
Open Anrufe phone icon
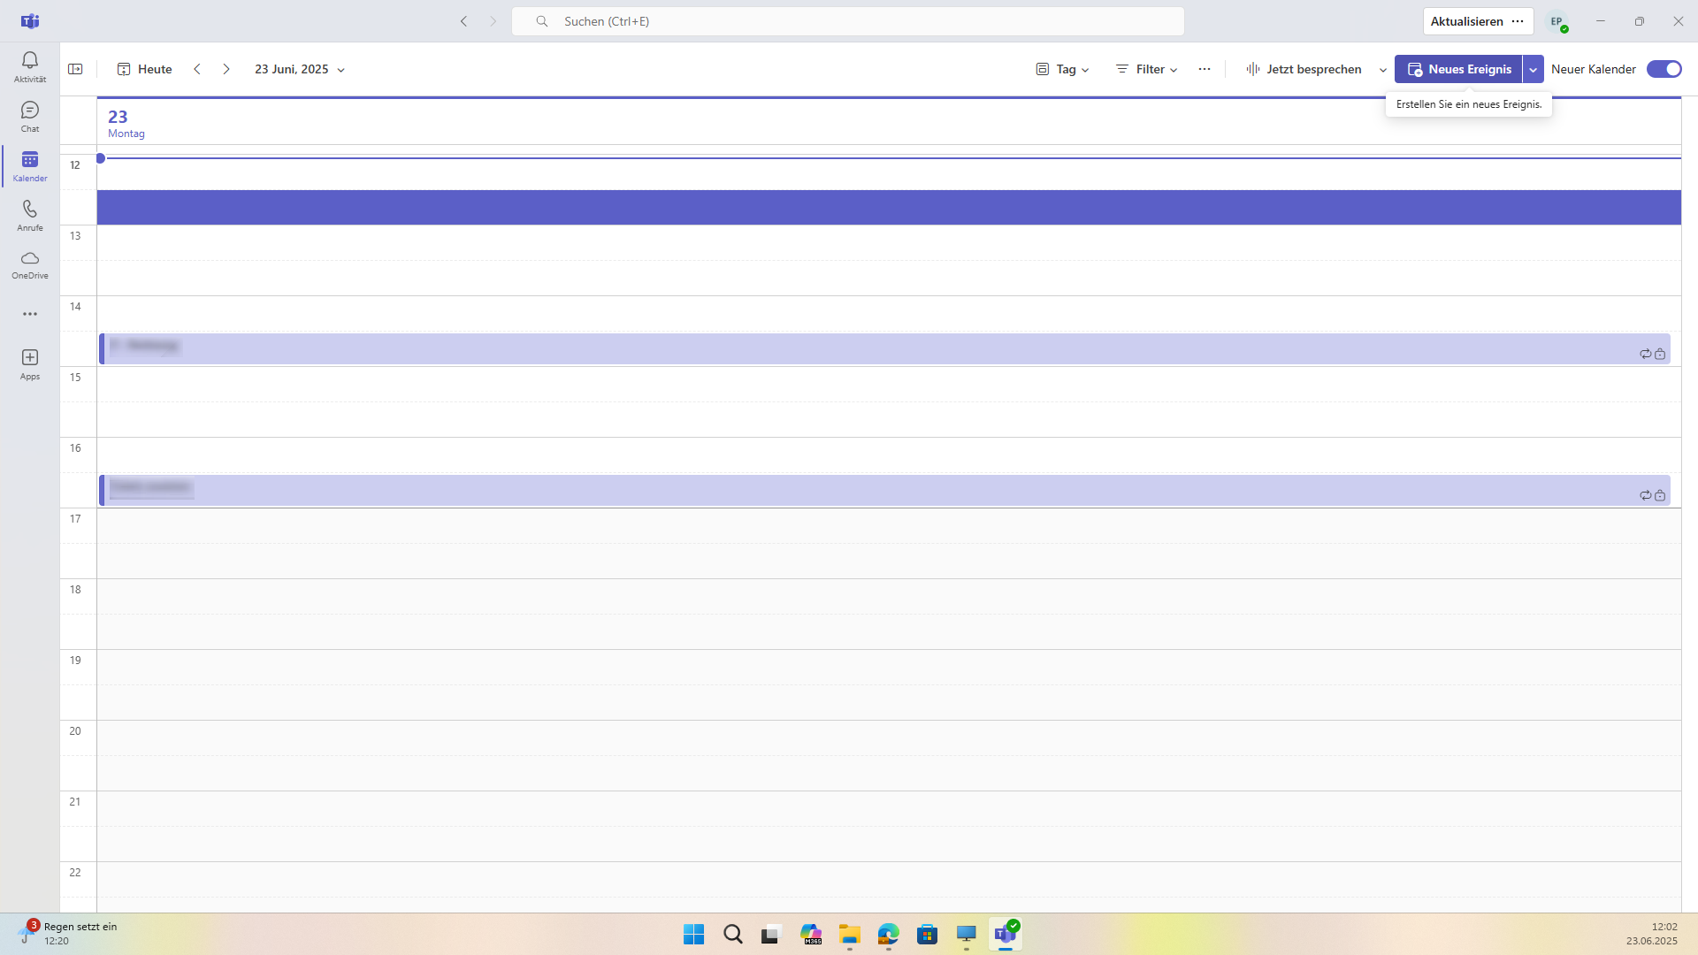pyautogui.click(x=30, y=214)
